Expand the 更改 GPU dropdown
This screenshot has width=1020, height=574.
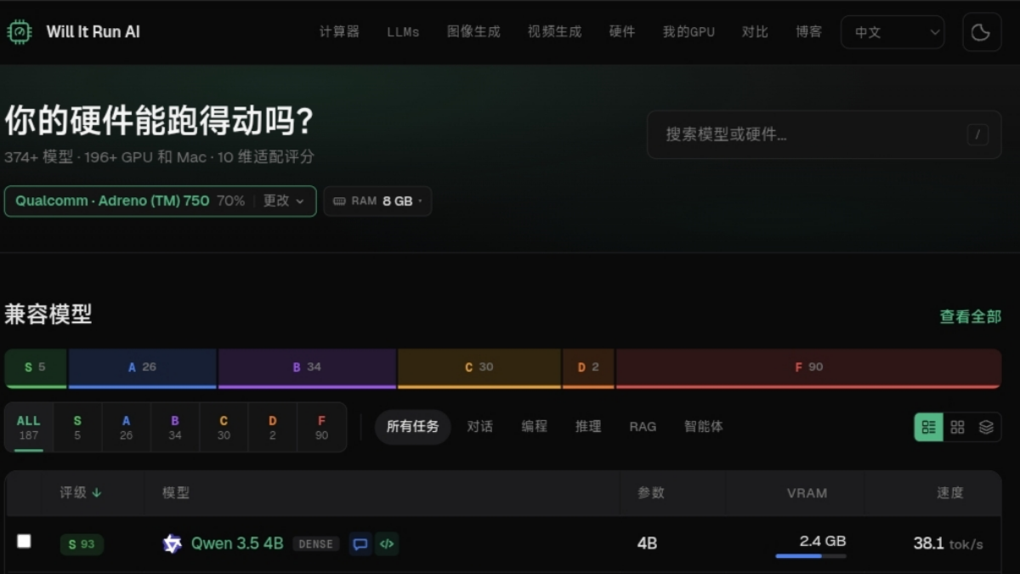click(x=283, y=202)
